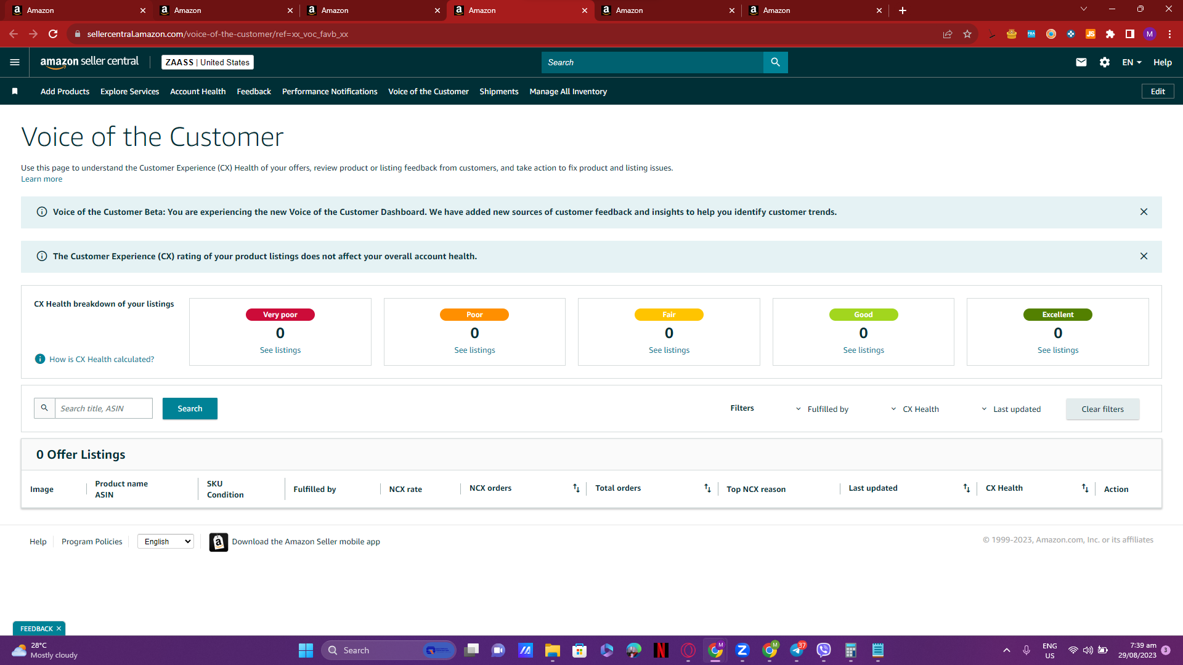Click the taskbar Search box
The height and width of the screenshot is (665, 1183).
pyautogui.click(x=388, y=650)
